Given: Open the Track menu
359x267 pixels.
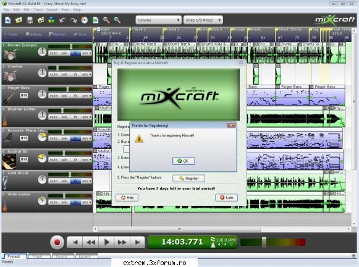Looking at the screenshot, I should 38,10.
